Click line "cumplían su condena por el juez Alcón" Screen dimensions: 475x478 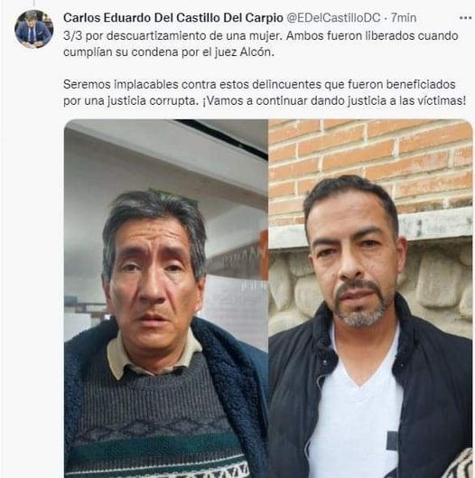coord(169,52)
